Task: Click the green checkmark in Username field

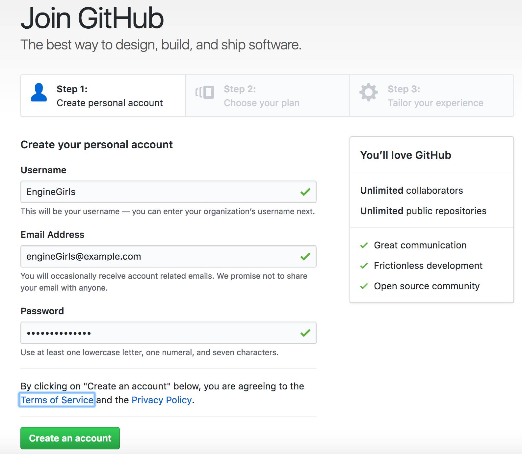Action: point(305,192)
